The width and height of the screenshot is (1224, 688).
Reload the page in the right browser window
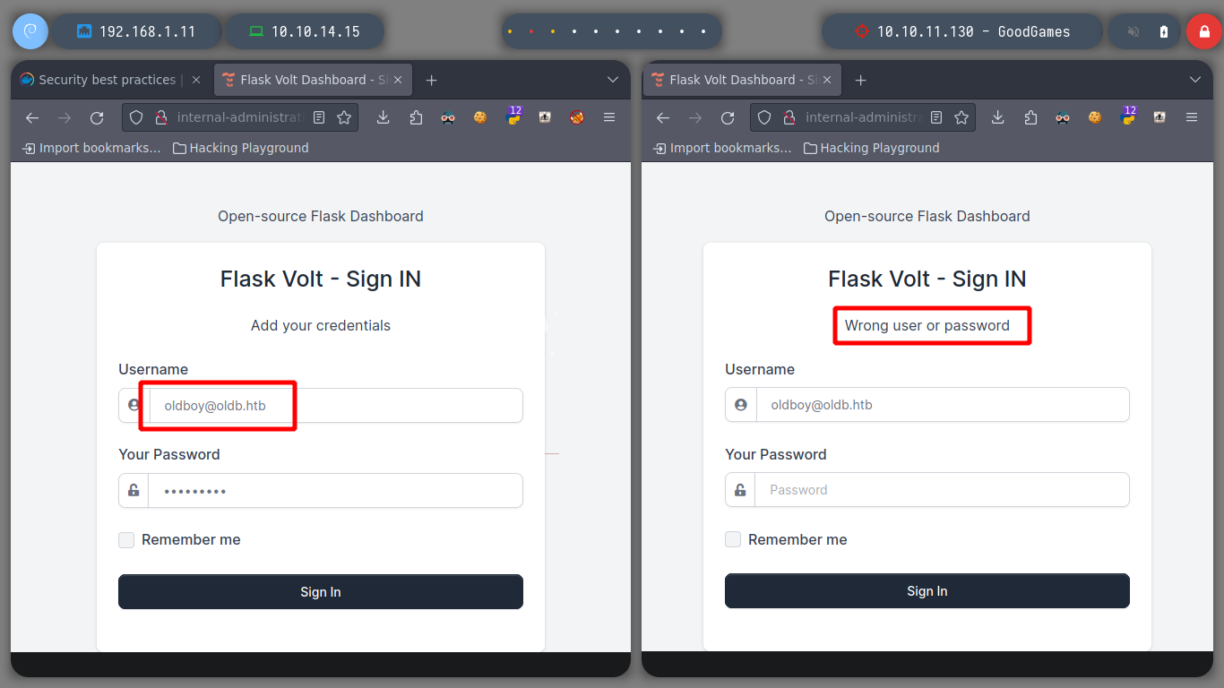728,117
